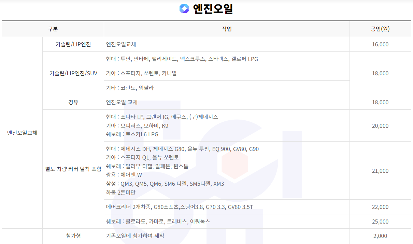
Task: Select the 구분 column header
Action: point(53,29)
